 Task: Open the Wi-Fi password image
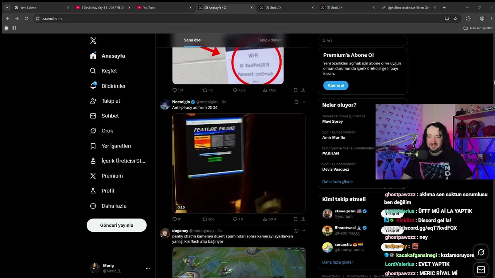pos(228,65)
